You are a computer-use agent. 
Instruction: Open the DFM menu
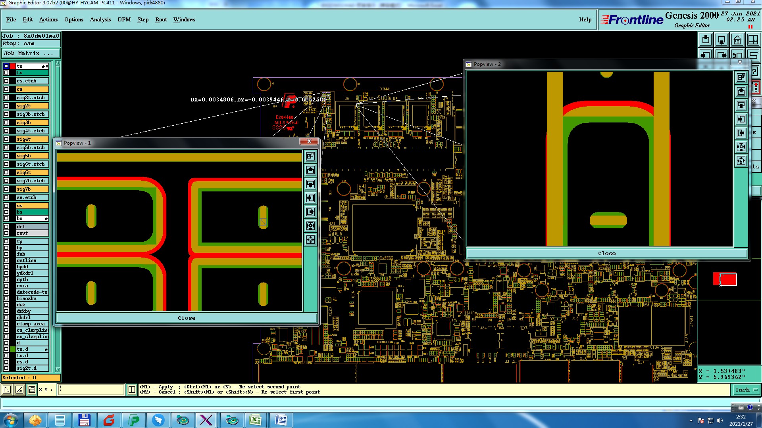coord(124,19)
